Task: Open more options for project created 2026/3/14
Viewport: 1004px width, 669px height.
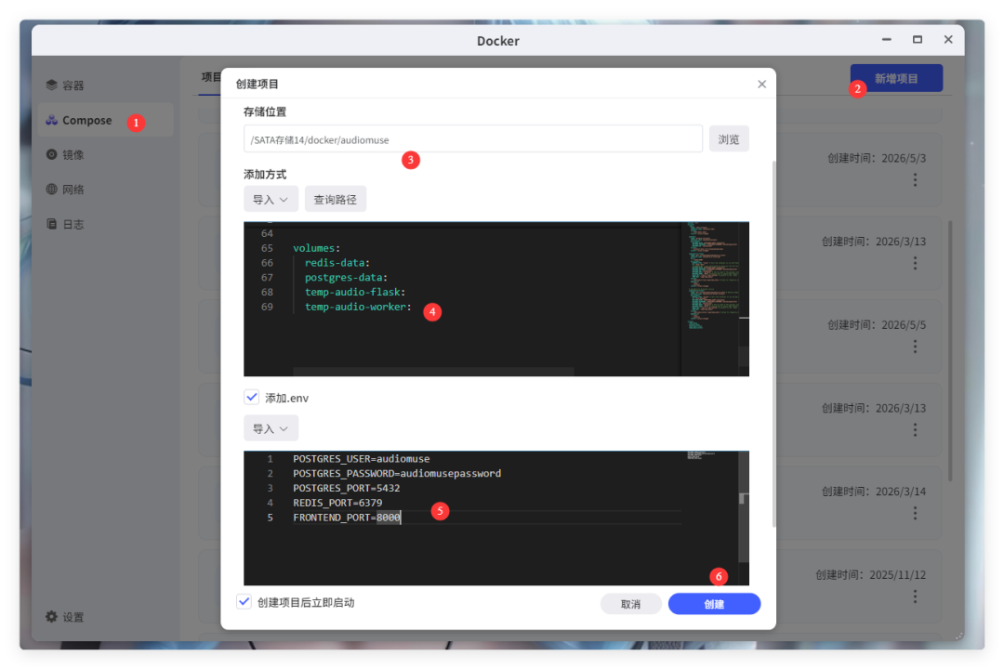Action: [915, 513]
